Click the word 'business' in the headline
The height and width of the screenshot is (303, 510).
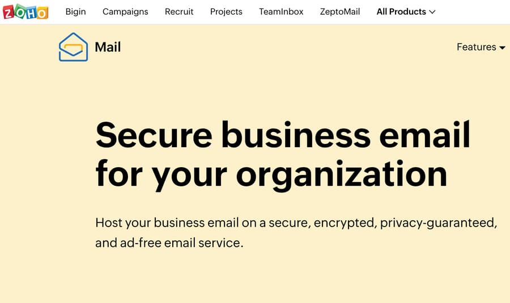pos(295,136)
